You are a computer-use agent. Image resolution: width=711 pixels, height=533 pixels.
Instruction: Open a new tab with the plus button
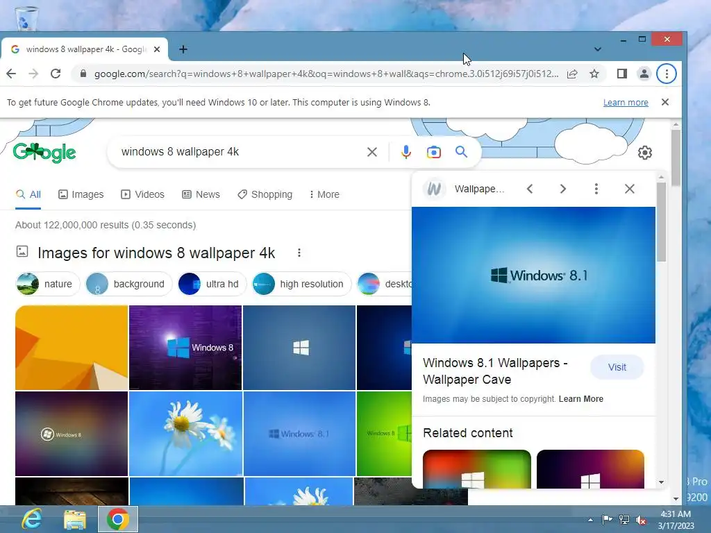(183, 49)
